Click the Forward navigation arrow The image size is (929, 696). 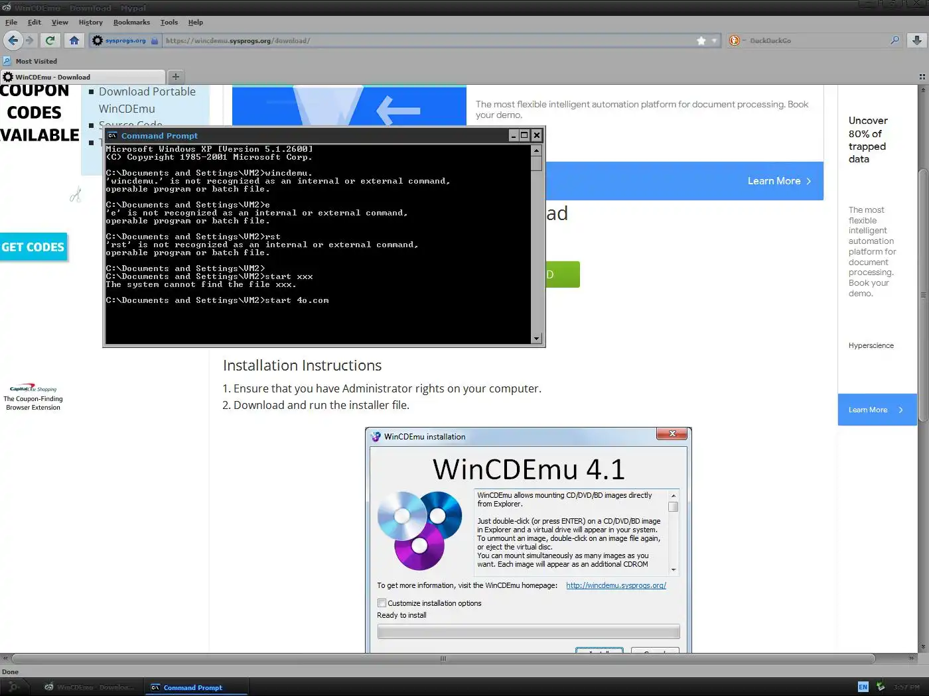pyautogui.click(x=29, y=40)
